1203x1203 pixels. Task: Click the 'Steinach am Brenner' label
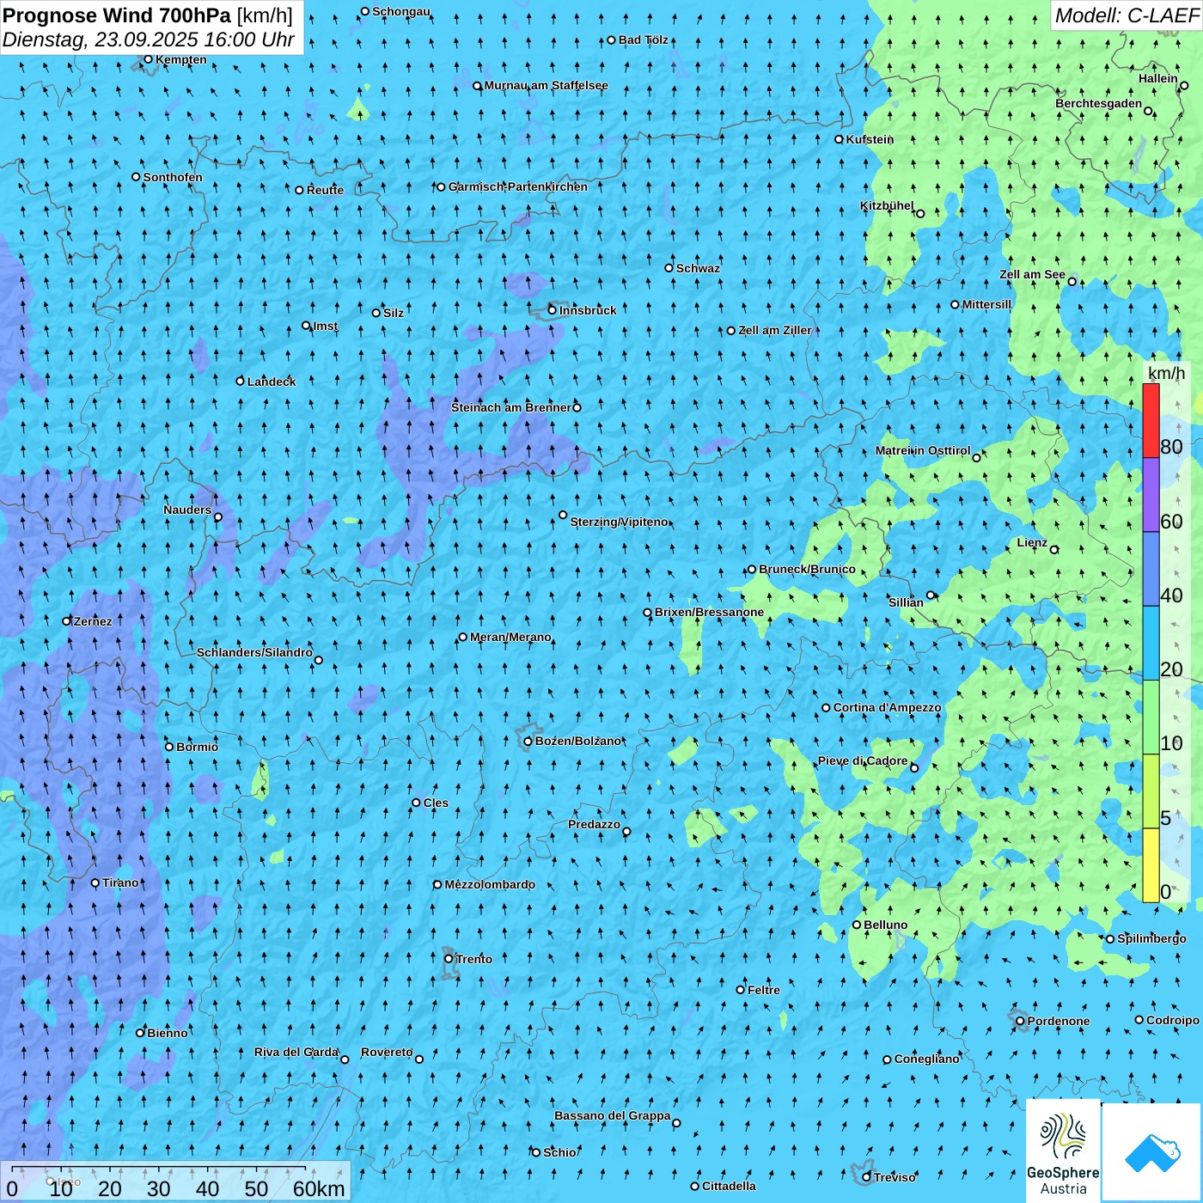tap(511, 407)
